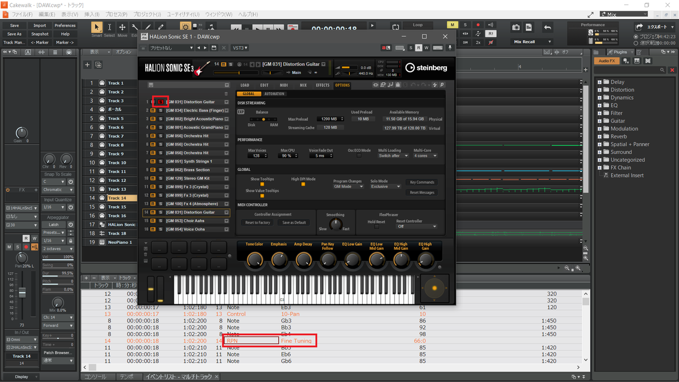Click record arm button in inspector strip
679x382 pixels.
click(x=26, y=247)
